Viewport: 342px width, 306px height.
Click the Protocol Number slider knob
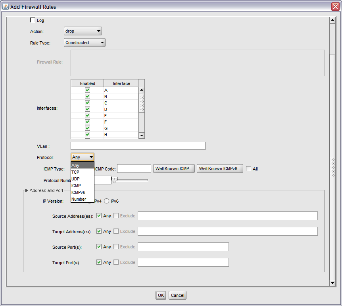point(114,180)
